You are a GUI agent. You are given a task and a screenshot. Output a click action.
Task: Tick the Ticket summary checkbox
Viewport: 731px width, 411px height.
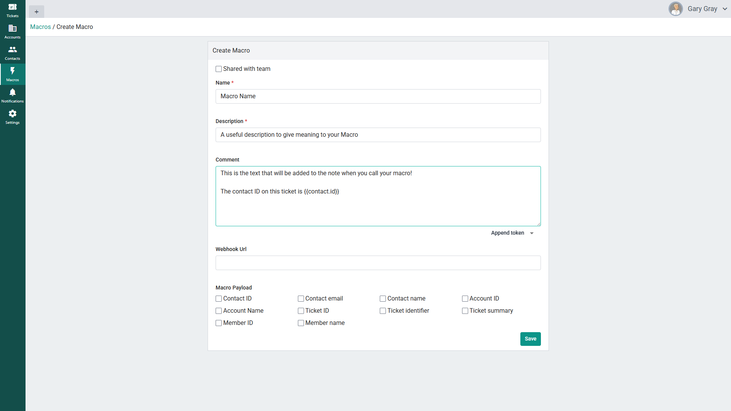[465, 311]
